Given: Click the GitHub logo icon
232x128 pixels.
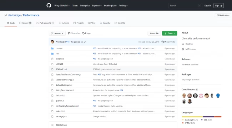Looking at the screenshot, I should pos(49,5).
